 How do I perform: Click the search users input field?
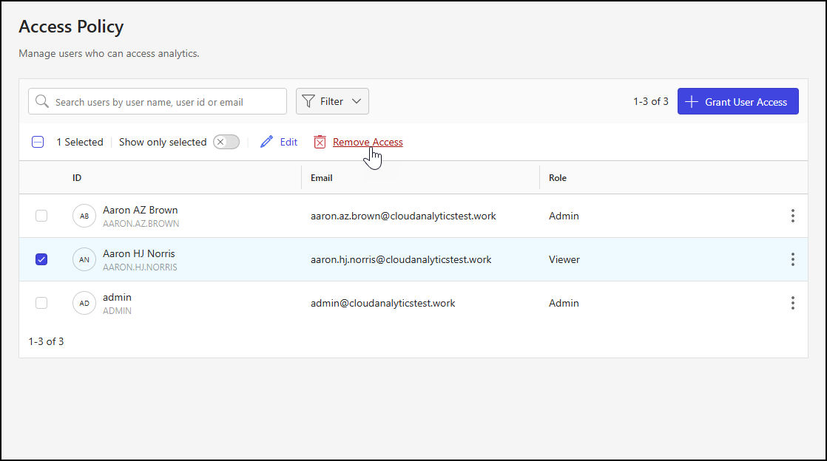click(157, 101)
